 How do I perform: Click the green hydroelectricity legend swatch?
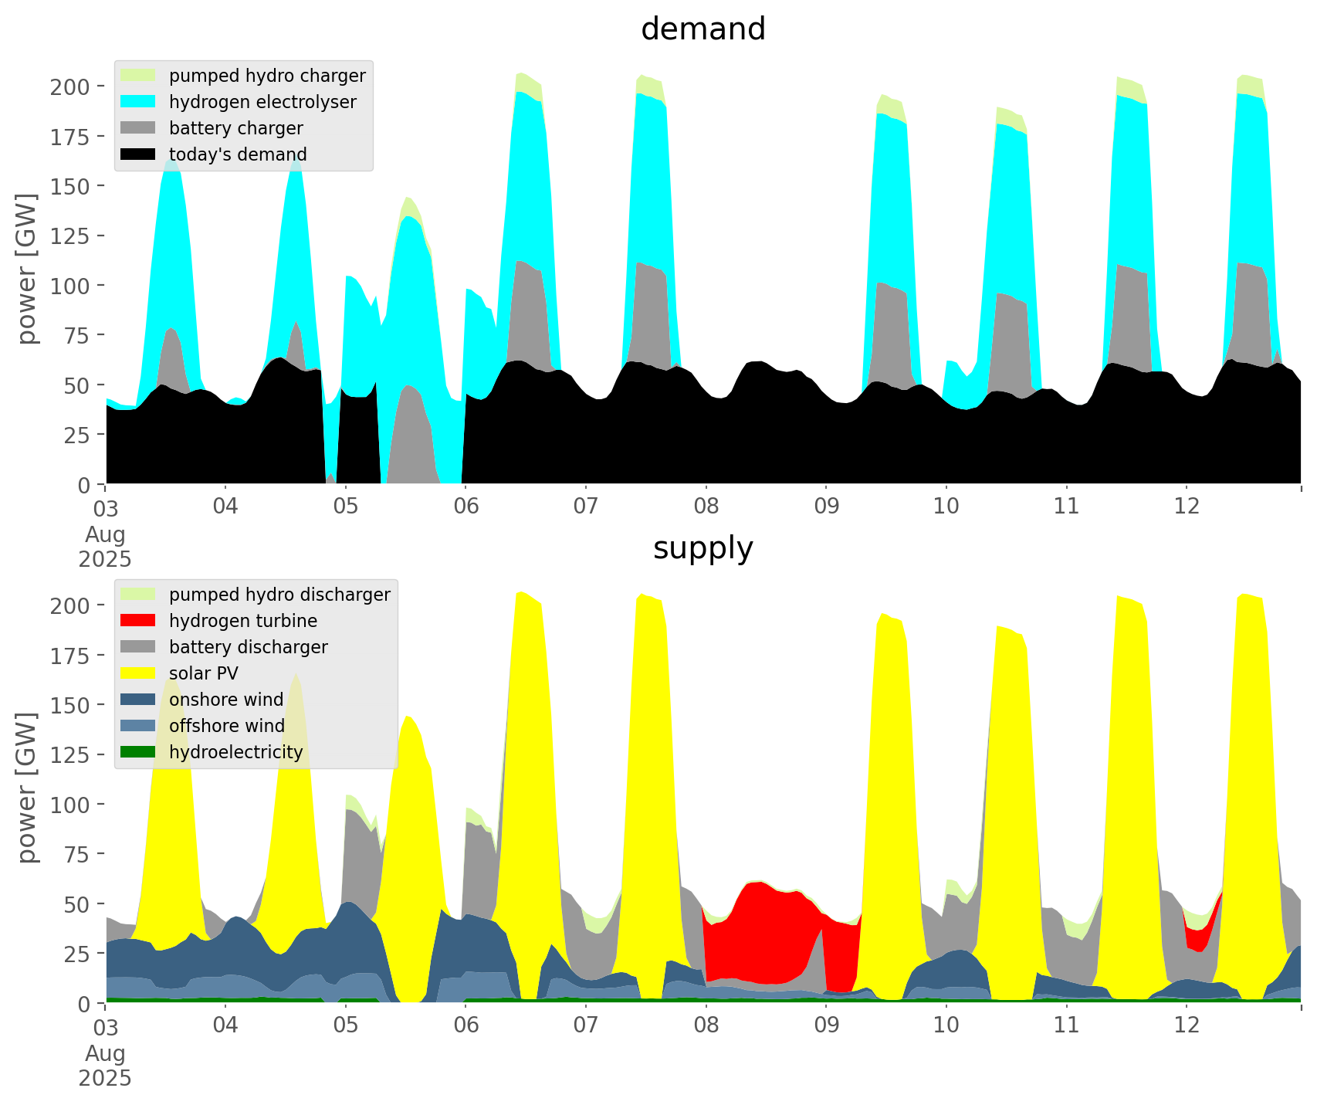pyautogui.click(x=138, y=752)
